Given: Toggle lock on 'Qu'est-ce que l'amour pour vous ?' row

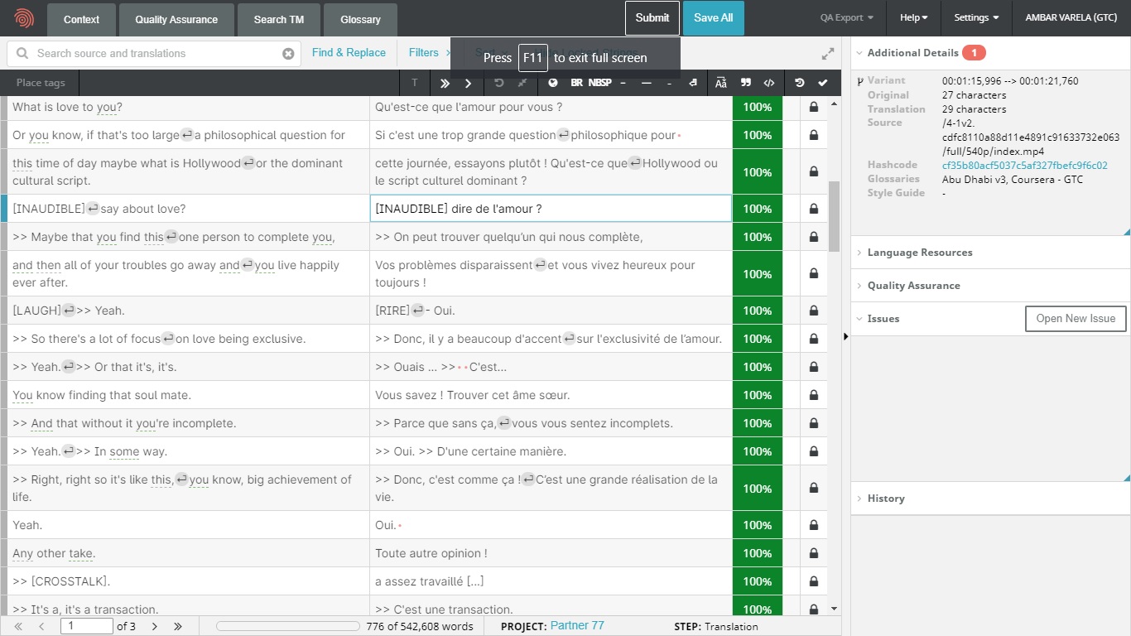Looking at the screenshot, I should (x=813, y=107).
